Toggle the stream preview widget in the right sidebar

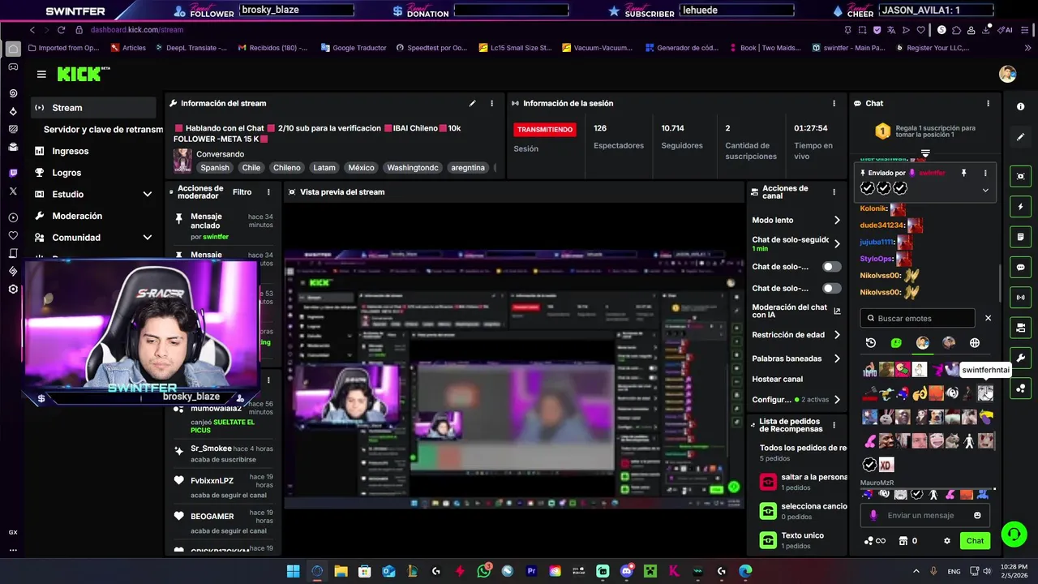[x=1020, y=176]
